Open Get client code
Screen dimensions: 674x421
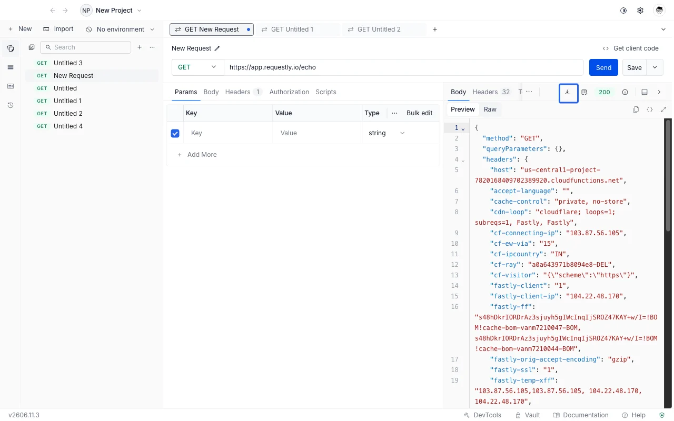(630, 48)
